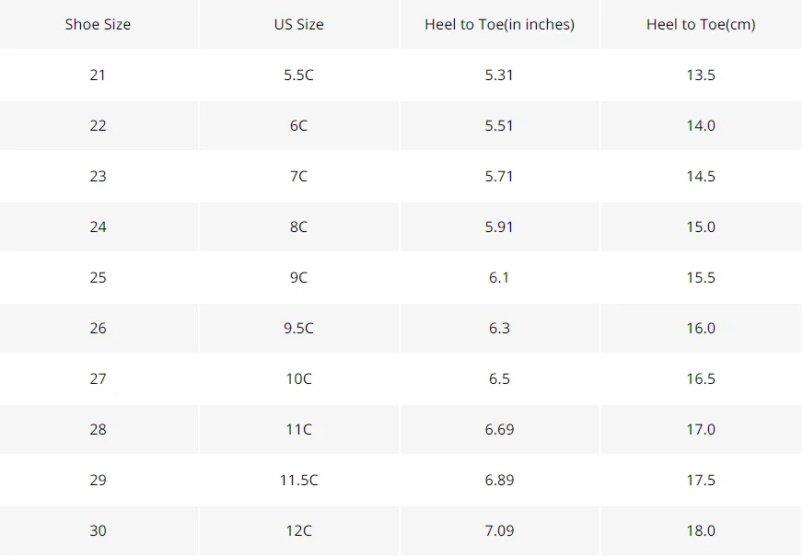The width and height of the screenshot is (803, 557).
Task: Select the 7.09 inches value
Action: pyautogui.click(x=500, y=531)
